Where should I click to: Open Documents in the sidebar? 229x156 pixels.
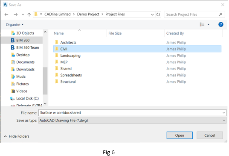[x=23, y=62]
